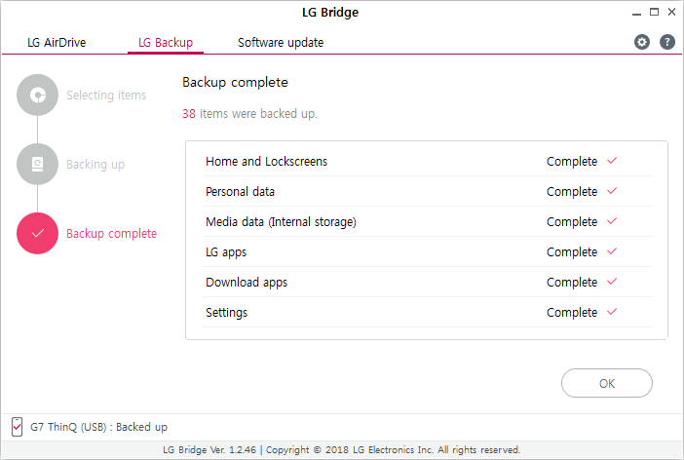Image resolution: width=684 pixels, height=460 pixels.
Task: Click the pink Backup complete step label
Action: (111, 234)
